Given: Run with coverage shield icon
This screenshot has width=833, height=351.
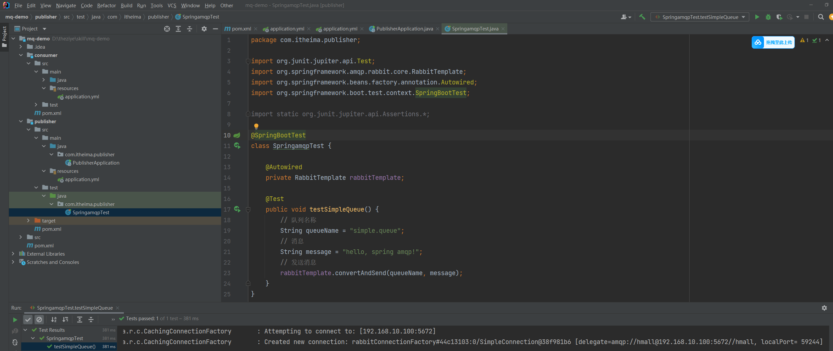Looking at the screenshot, I should (779, 17).
